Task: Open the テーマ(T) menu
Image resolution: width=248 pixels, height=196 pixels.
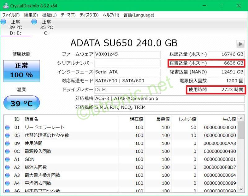Action: (x=68, y=15)
